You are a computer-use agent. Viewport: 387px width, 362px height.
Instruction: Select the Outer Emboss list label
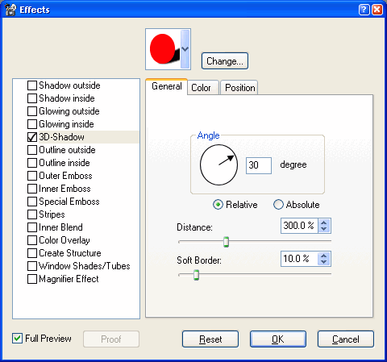65,176
